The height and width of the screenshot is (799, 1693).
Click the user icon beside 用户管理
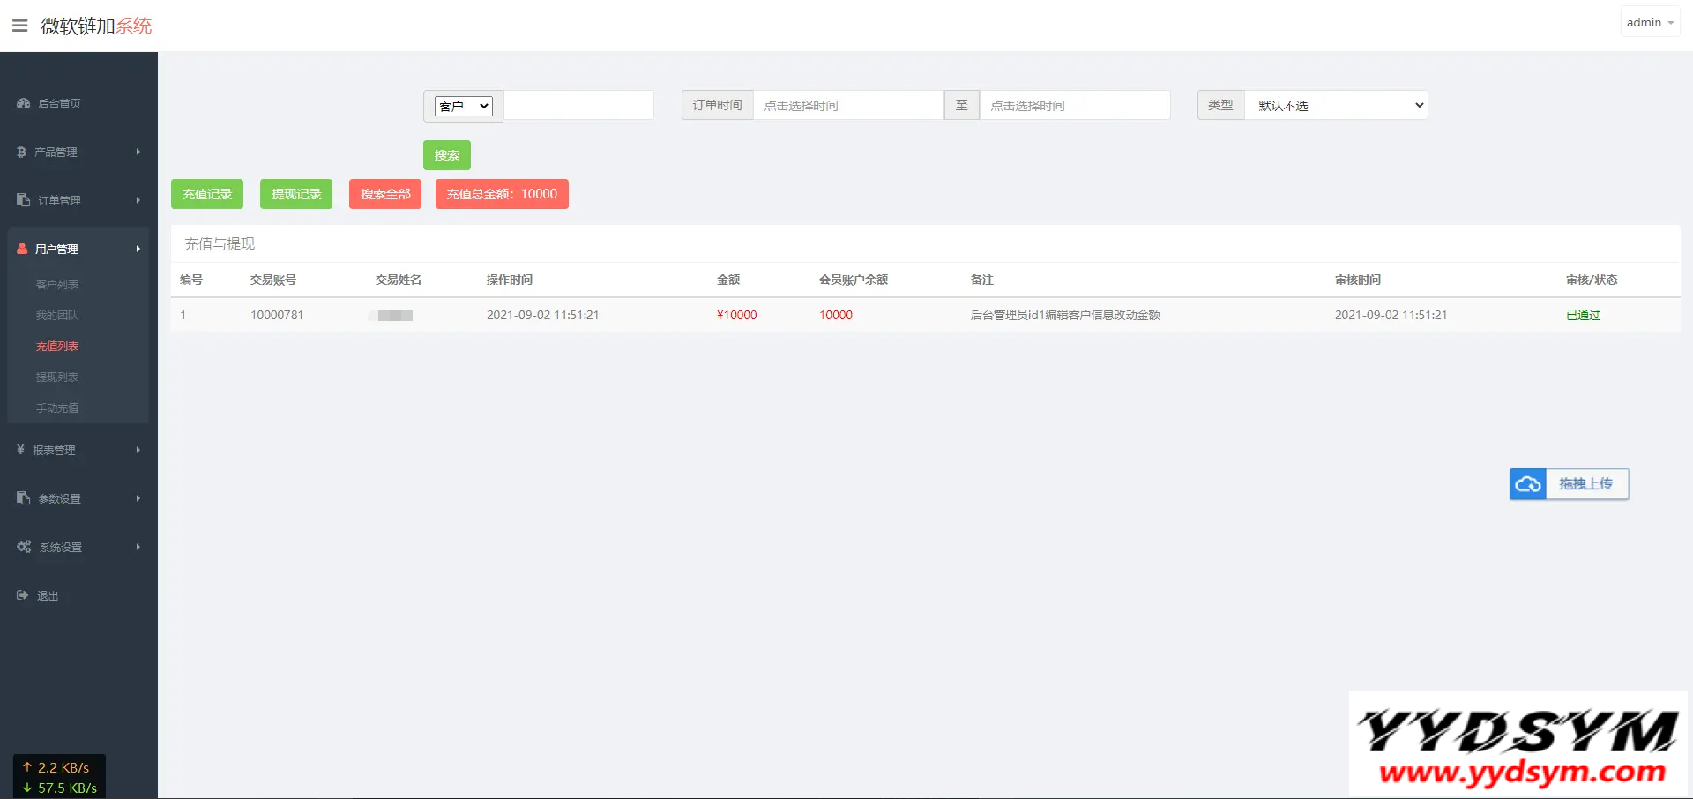(x=22, y=249)
